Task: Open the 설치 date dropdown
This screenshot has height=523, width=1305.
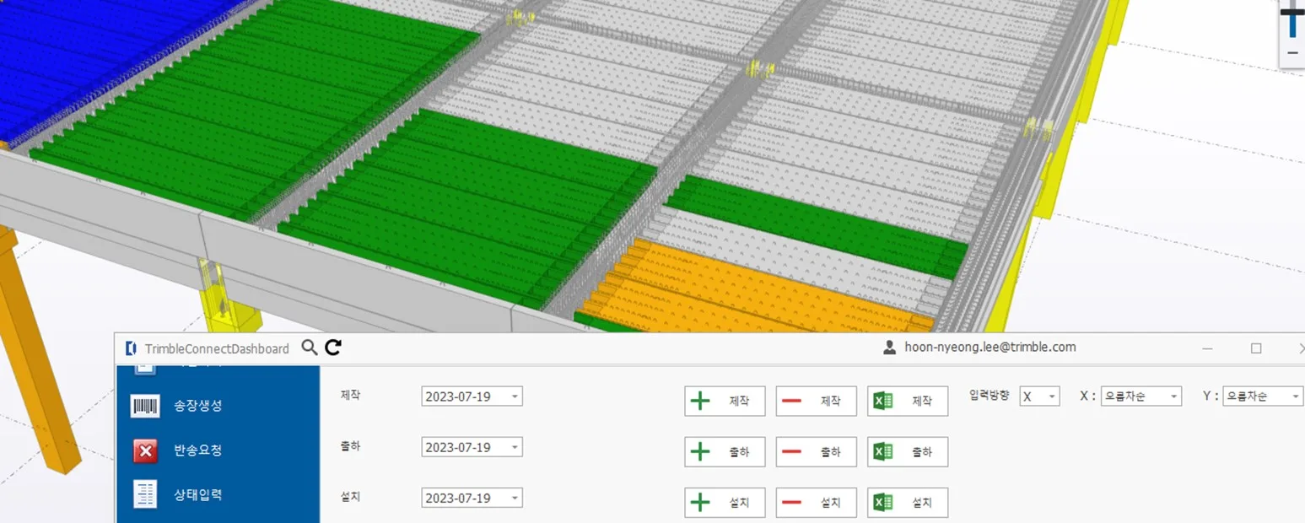Action: pos(515,498)
